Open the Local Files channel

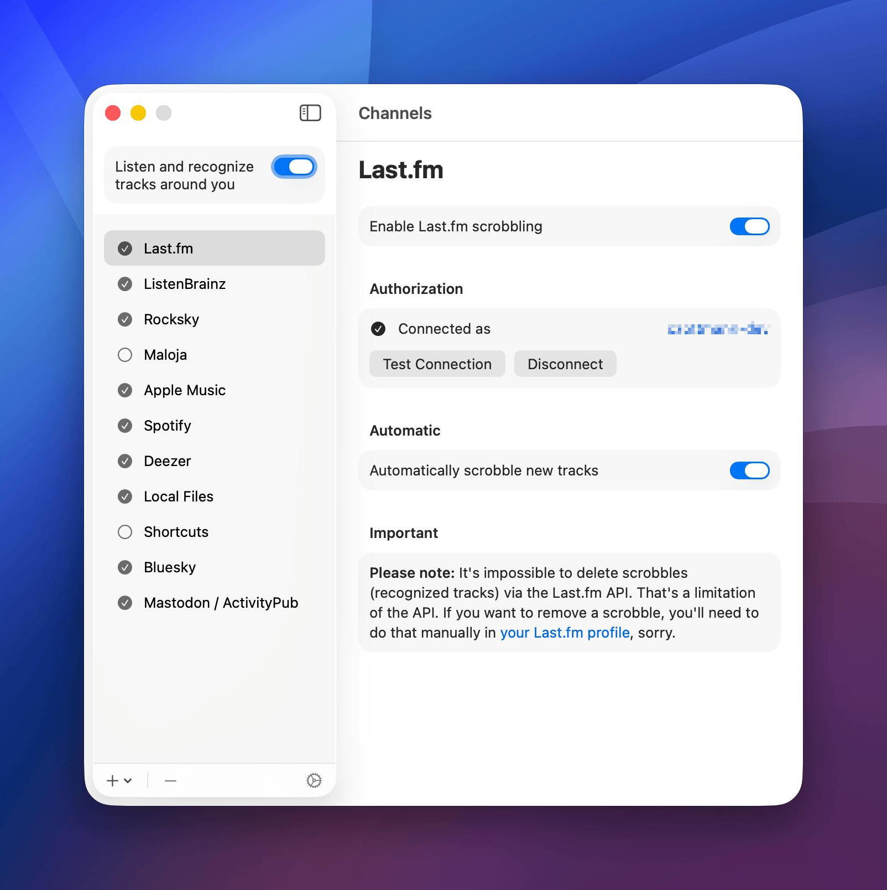click(215, 496)
